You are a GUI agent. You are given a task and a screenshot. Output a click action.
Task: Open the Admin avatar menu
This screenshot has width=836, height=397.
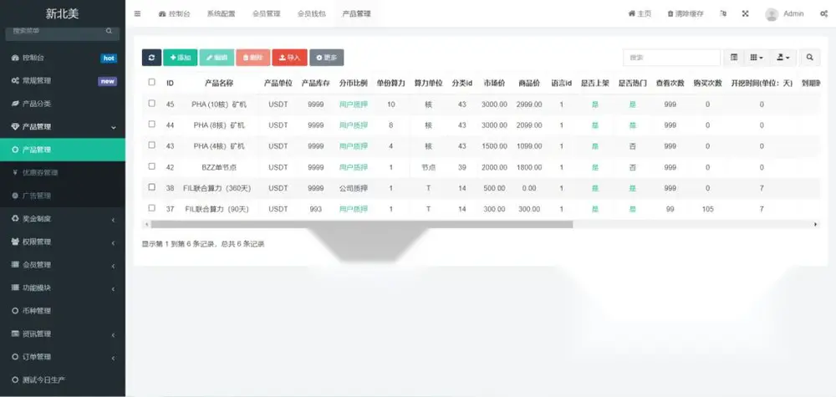784,14
